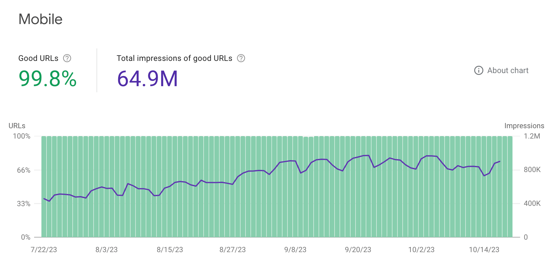Click the 66% URLs axis label
This screenshot has width=553, height=271.
click(24, 170)
